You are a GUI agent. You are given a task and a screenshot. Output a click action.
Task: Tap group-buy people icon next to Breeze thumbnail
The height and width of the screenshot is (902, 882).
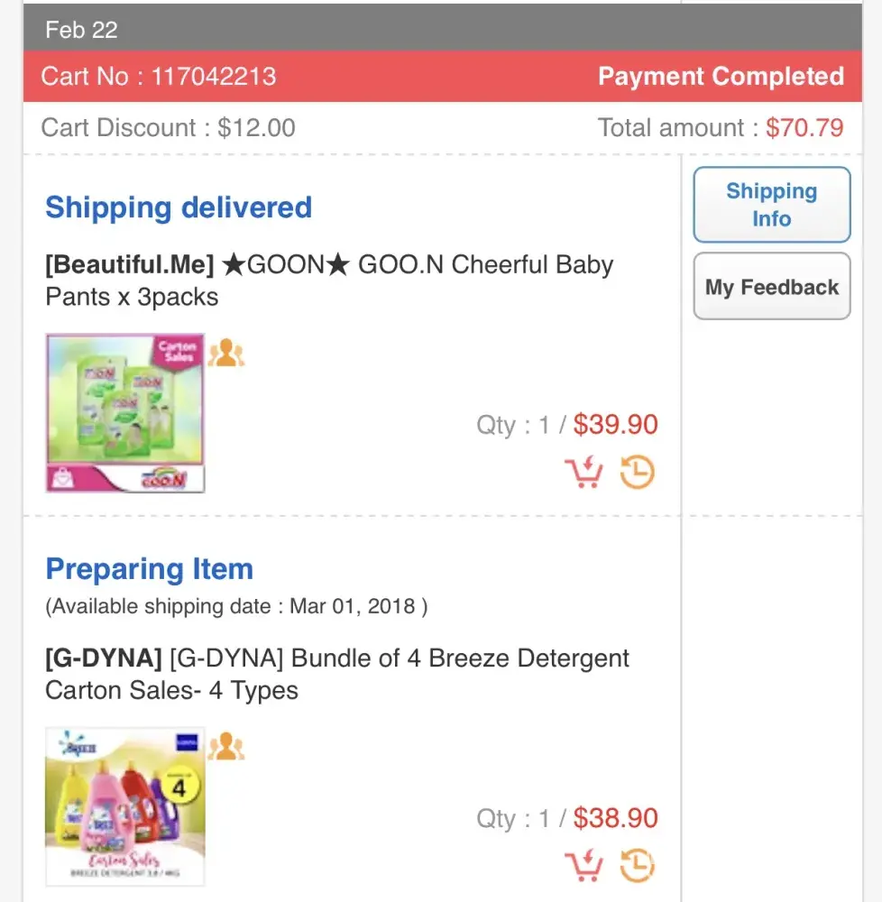pyautogui.click(x=225, y=747)
